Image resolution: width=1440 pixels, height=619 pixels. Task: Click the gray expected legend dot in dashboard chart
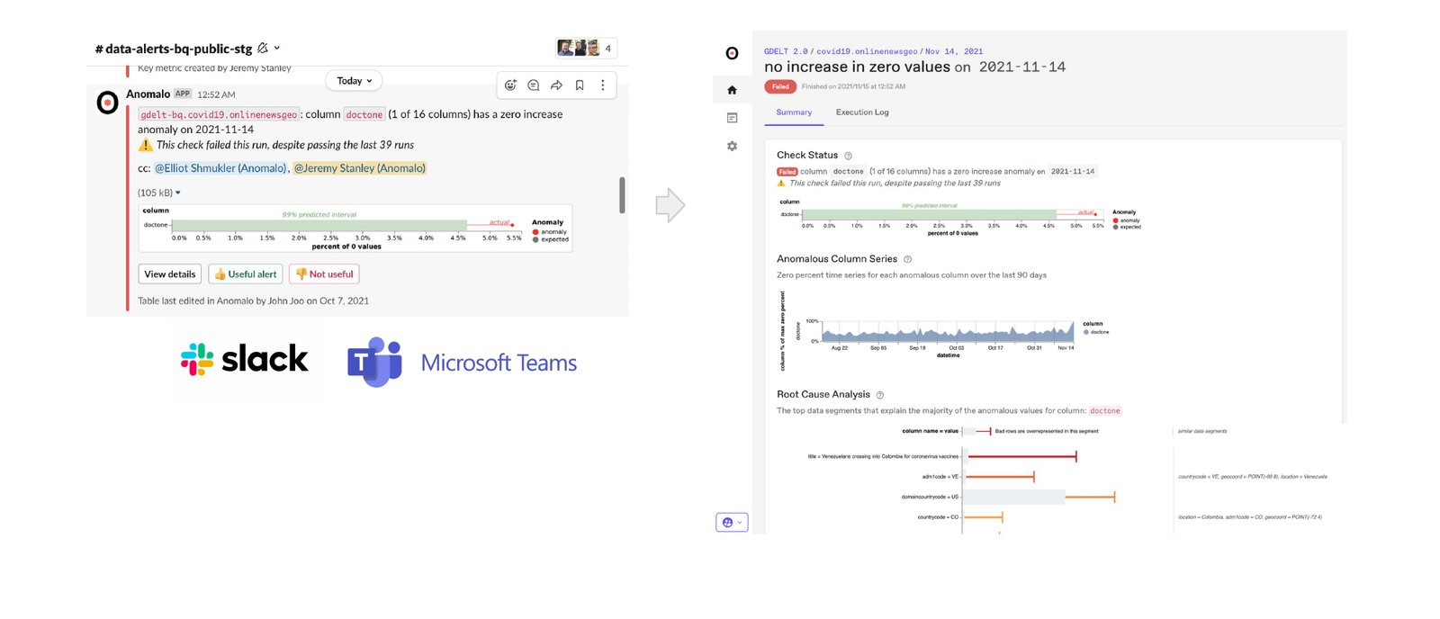pyautogui.click(x=1116, y=227)
